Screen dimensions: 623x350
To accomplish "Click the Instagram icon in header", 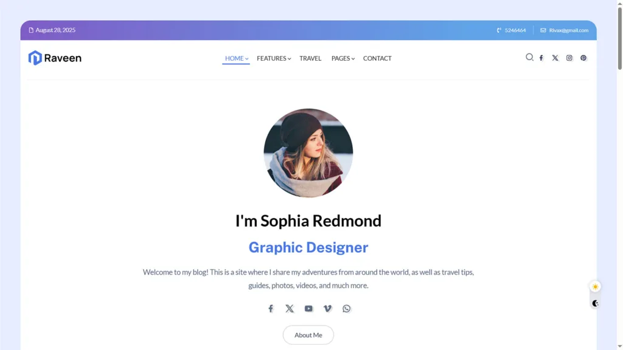I will tap(569, 58).
